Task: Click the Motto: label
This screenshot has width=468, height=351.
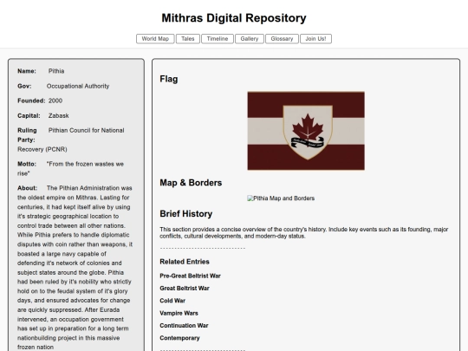Action: click(27, 164)
